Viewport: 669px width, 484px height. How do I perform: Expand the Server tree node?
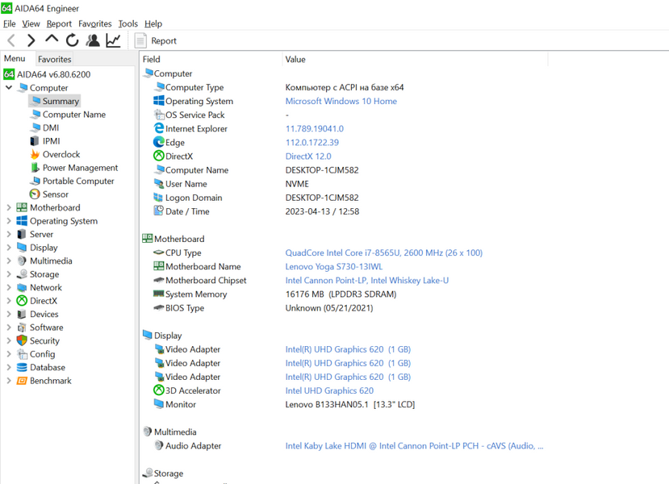(x=9, y=234)
